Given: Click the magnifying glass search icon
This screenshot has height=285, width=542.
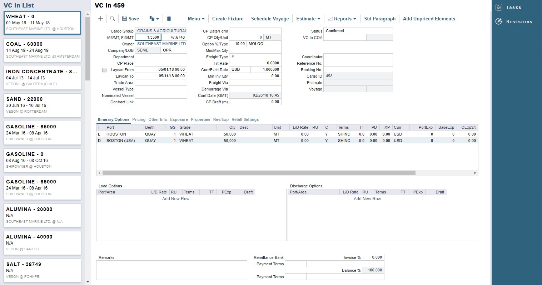Looking at the screenshot, I should coord(112,19).
